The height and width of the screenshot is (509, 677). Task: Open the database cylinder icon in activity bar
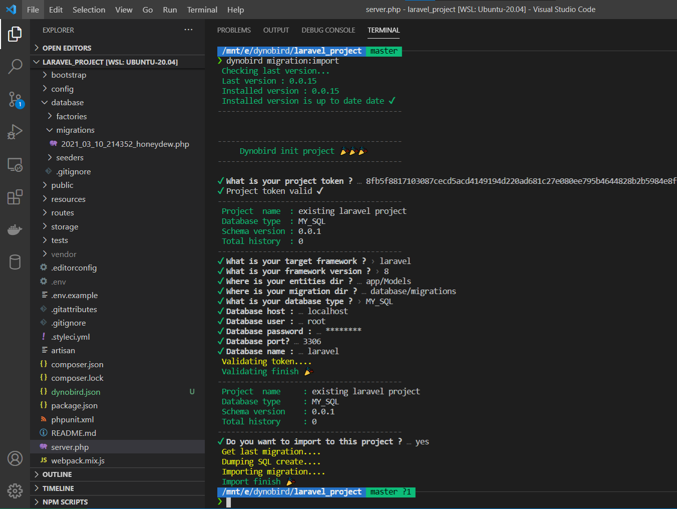click(15, 262)
